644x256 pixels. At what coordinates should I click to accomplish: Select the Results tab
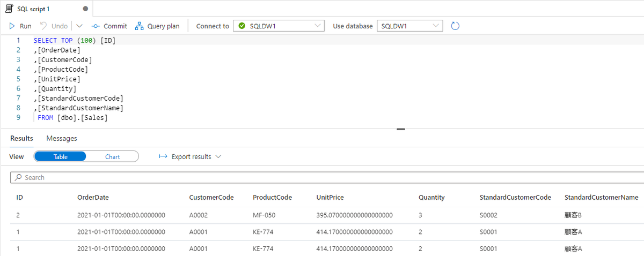(x=21, y=138)
